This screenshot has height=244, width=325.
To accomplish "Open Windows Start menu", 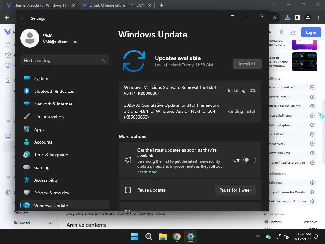I will tap(135, 236).
